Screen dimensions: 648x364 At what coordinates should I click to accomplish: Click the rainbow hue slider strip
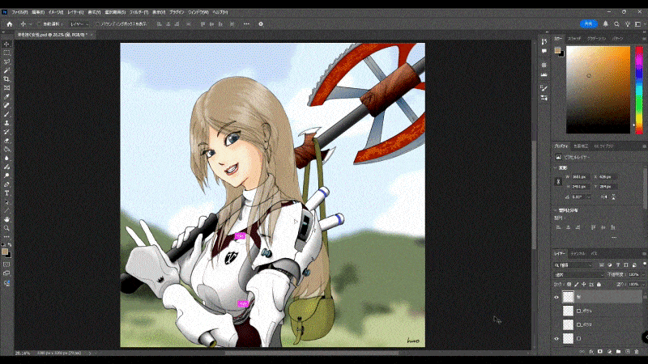pyautogui.click(x=637, y=89)
